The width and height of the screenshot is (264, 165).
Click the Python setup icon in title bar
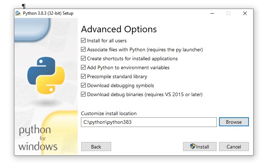tap(18, 13)
